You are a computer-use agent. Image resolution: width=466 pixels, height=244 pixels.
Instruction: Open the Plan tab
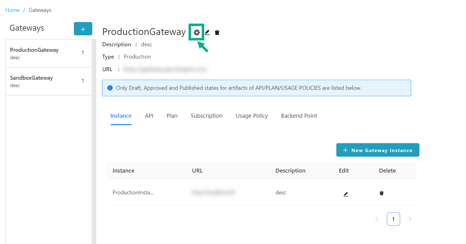pyautogui.click(x=172, y=116)
